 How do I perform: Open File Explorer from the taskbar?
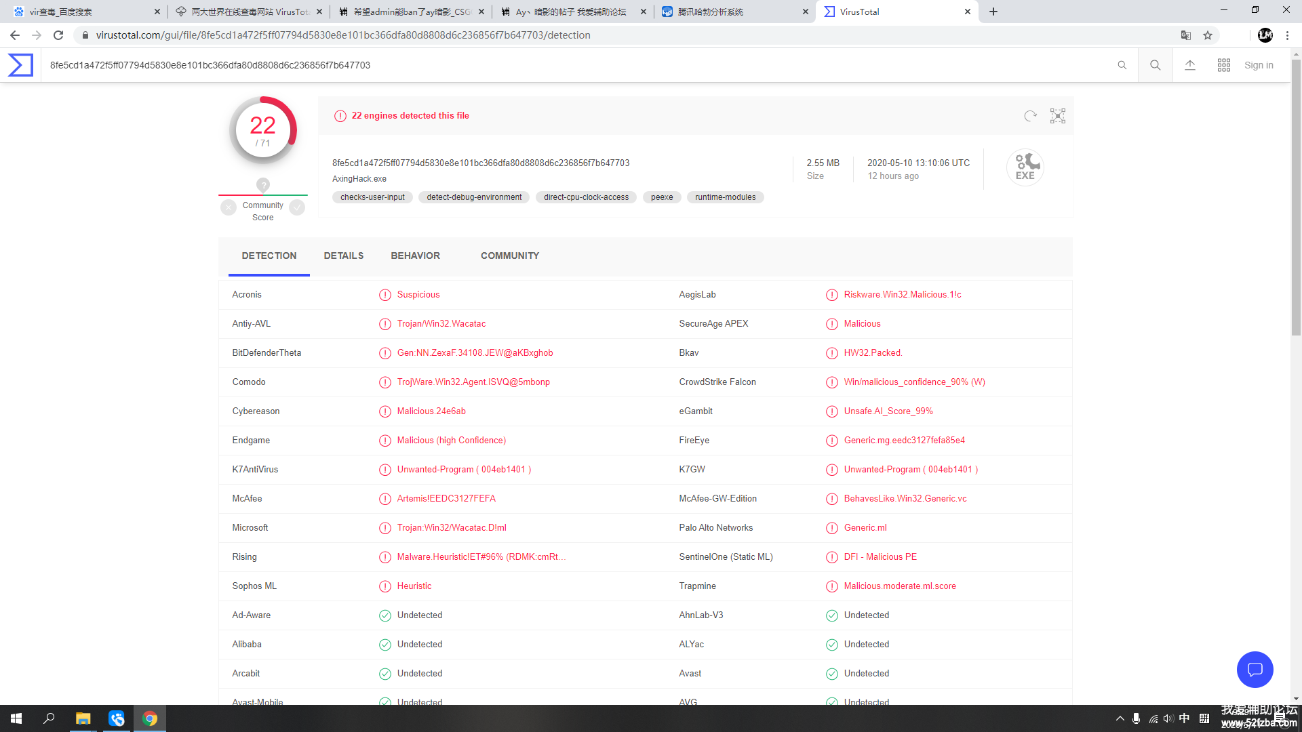click(83, 718)
